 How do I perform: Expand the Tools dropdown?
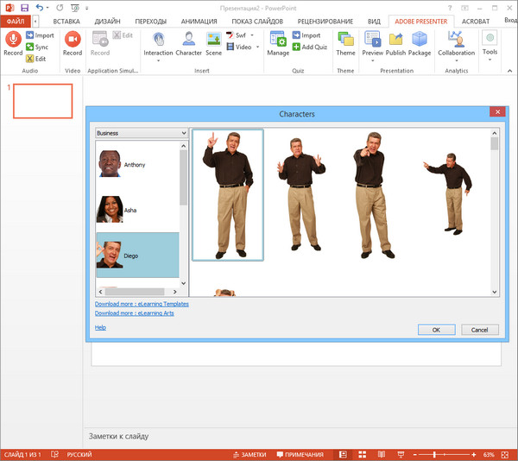(490, 60)
